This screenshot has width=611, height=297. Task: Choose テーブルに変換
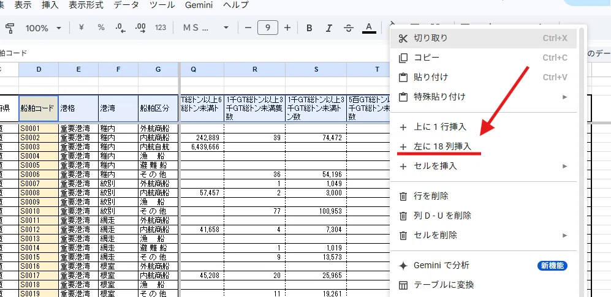[483, 285]
